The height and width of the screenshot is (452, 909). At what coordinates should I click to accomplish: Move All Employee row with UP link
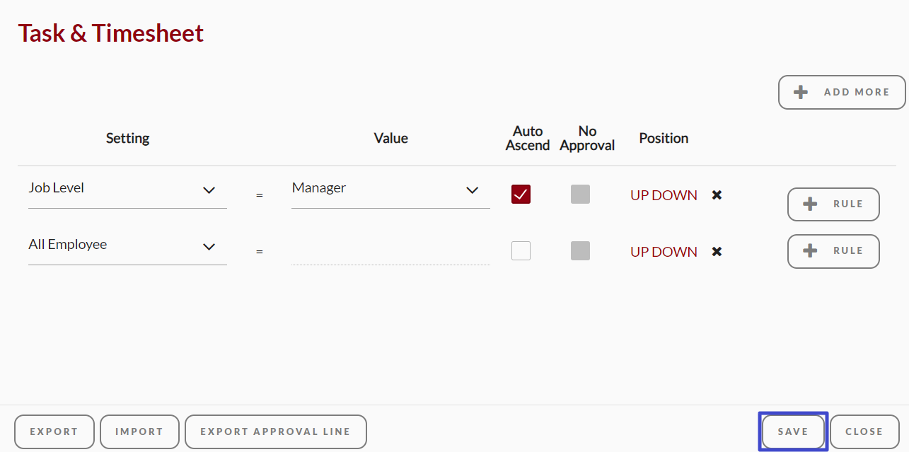[x=639, y=252]
